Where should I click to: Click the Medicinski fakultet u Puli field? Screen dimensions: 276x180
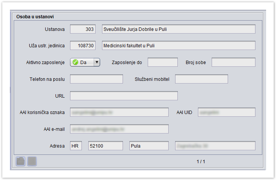(178, 46)
